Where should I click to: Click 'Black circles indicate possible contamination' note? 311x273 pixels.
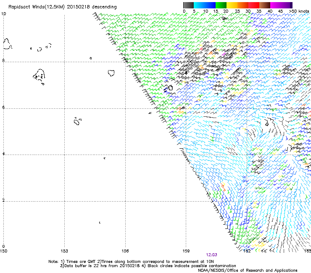[192, 266]
